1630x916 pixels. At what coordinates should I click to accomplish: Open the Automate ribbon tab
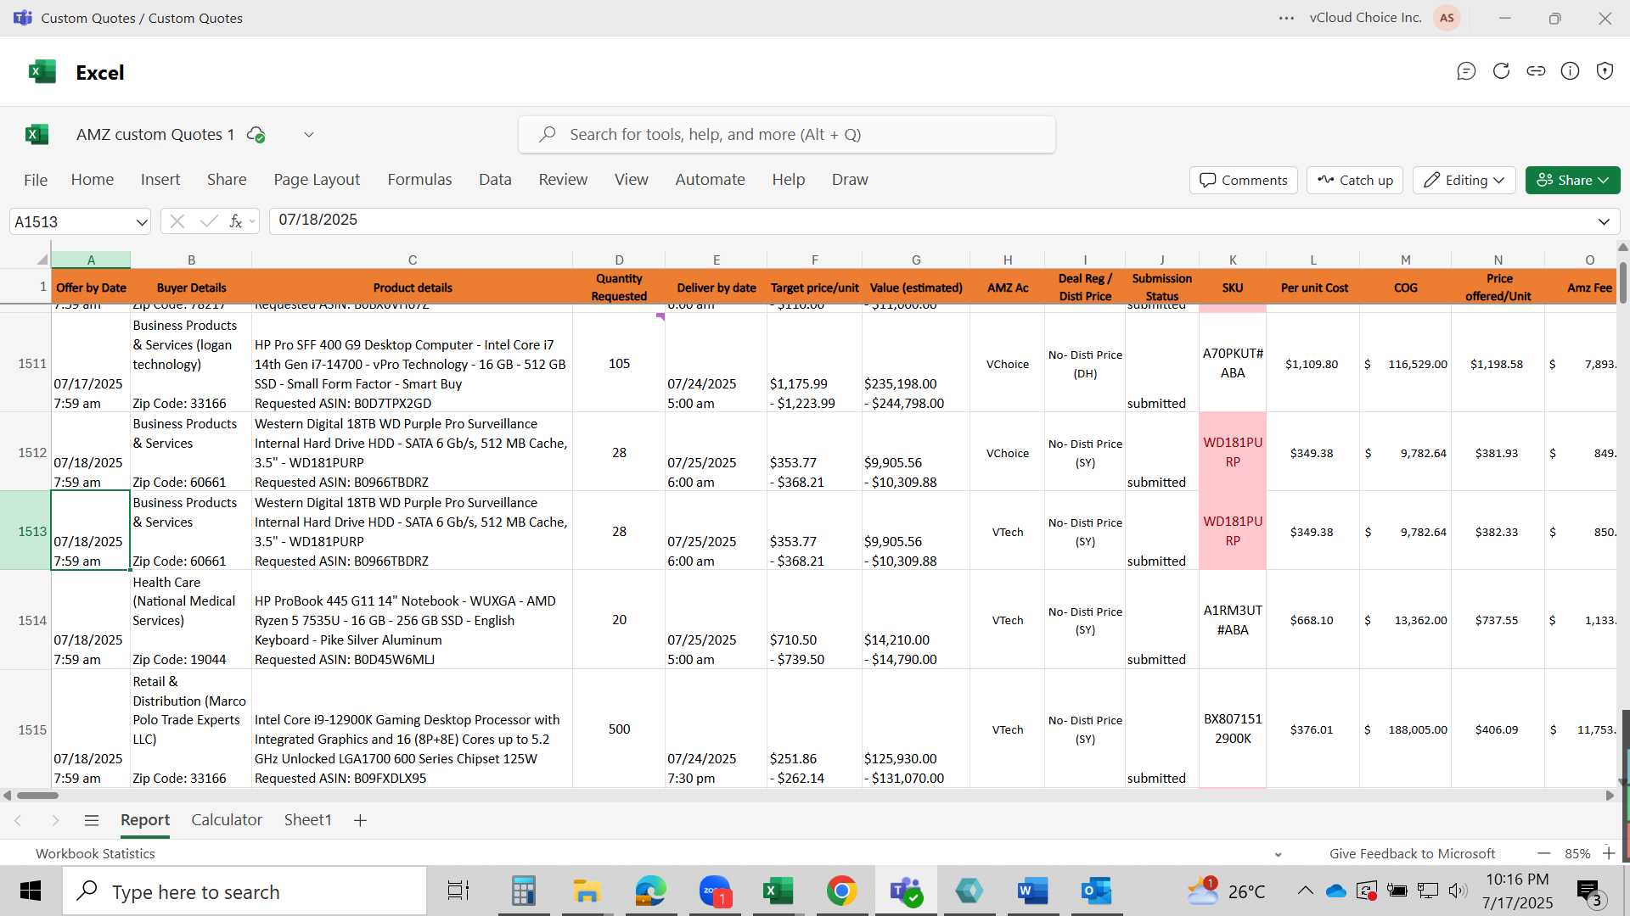pyautogui.click(x=710, y=180)
